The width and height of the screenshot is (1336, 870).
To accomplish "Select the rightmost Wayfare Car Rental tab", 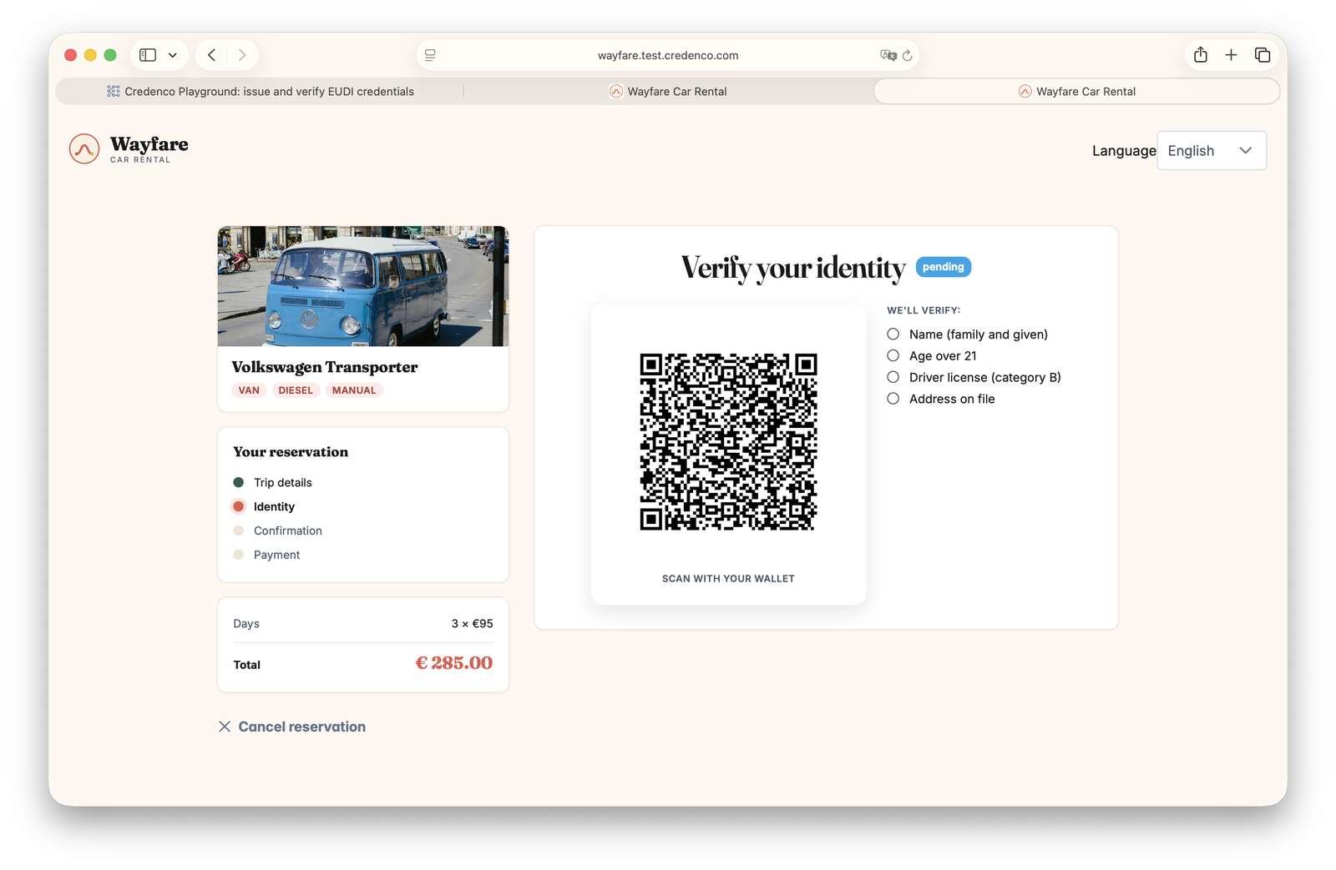I will coord(1076,92).
